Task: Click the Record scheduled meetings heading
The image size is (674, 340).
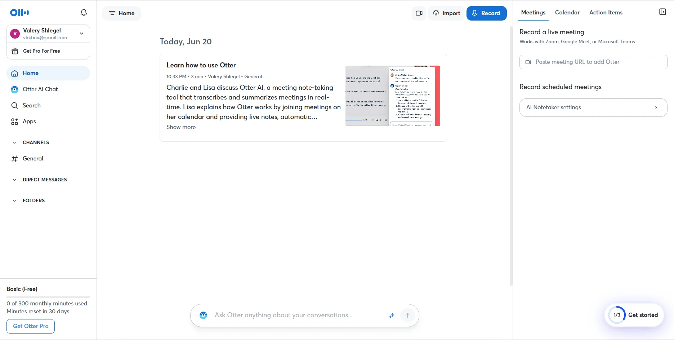Action: pos(561,87)
